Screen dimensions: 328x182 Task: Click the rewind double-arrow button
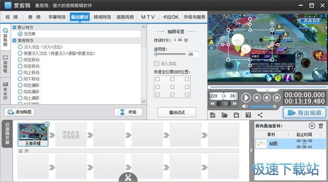click(212, 103)
